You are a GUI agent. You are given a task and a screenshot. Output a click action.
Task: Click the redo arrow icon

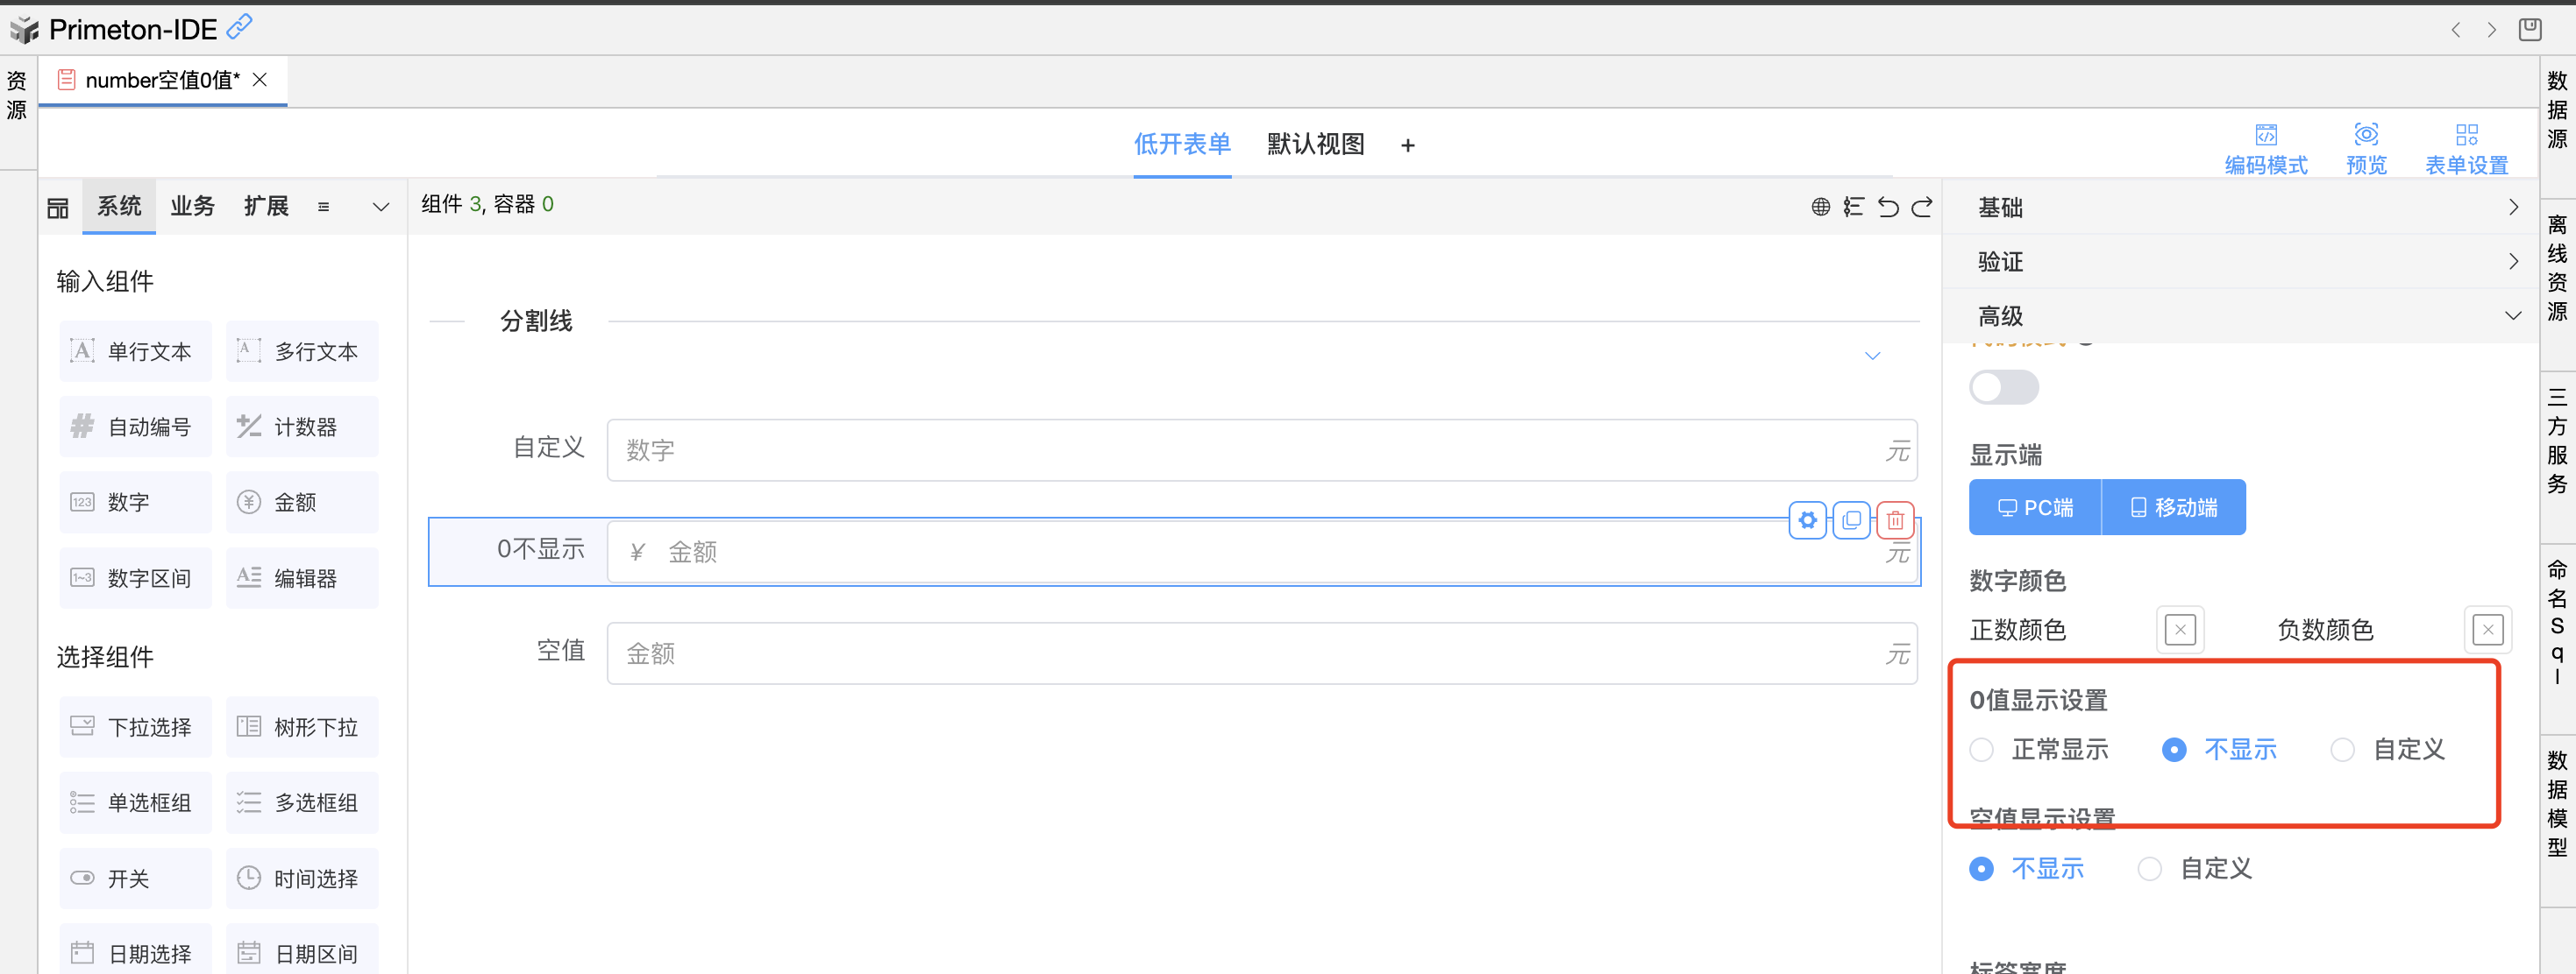pyautogui.click(x=1922, y=207)
